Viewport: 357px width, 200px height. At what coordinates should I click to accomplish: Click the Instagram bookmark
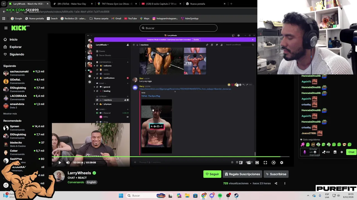click(165, 19)
